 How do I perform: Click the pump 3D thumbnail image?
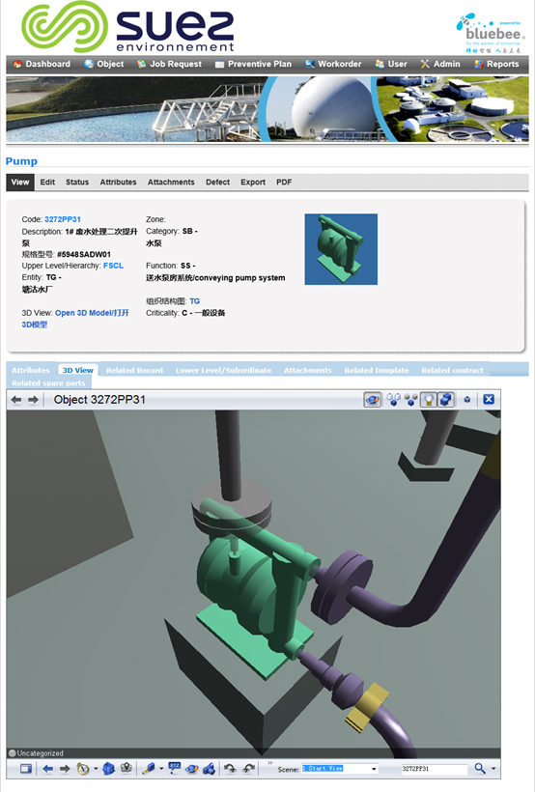pos(341,249)
